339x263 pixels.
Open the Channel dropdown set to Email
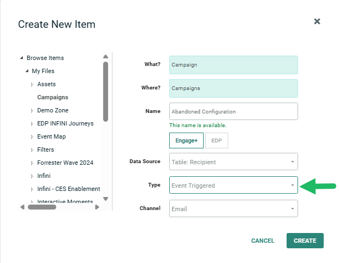click(234, 208)
